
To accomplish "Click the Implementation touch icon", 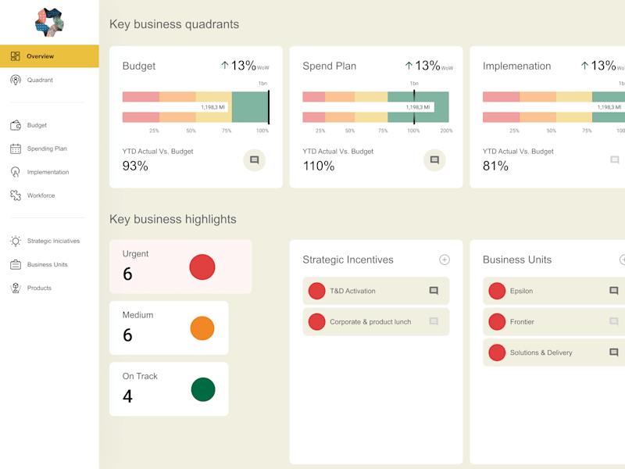I will coord(15,172).
